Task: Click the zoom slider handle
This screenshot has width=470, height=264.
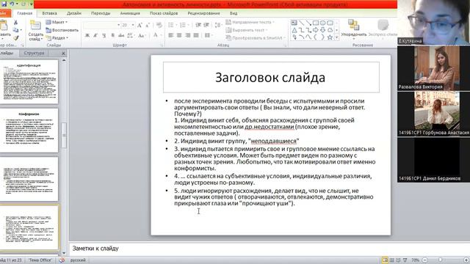Action: 441,260
